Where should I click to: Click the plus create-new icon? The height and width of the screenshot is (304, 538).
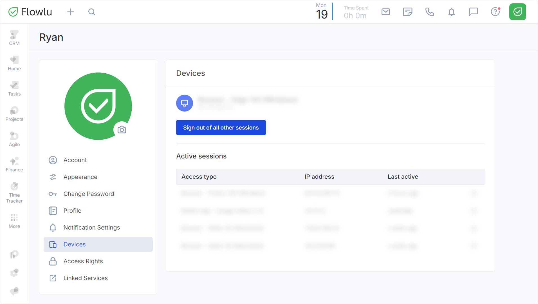point(71,12)
